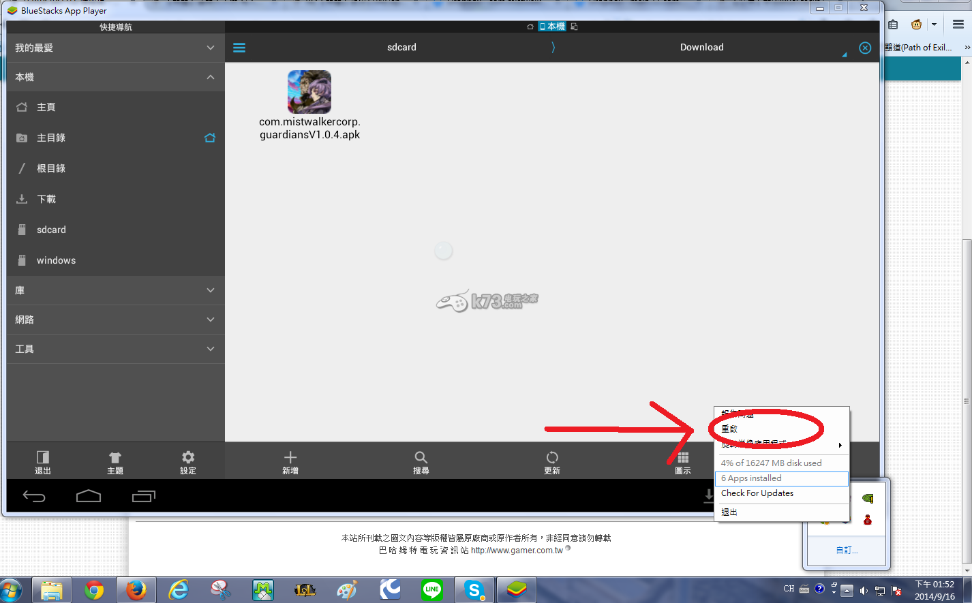This screenshot has height=603, width=972.
Task: Open dropdown arrow beside monkey extension icon
Action: tap(934, 25)
